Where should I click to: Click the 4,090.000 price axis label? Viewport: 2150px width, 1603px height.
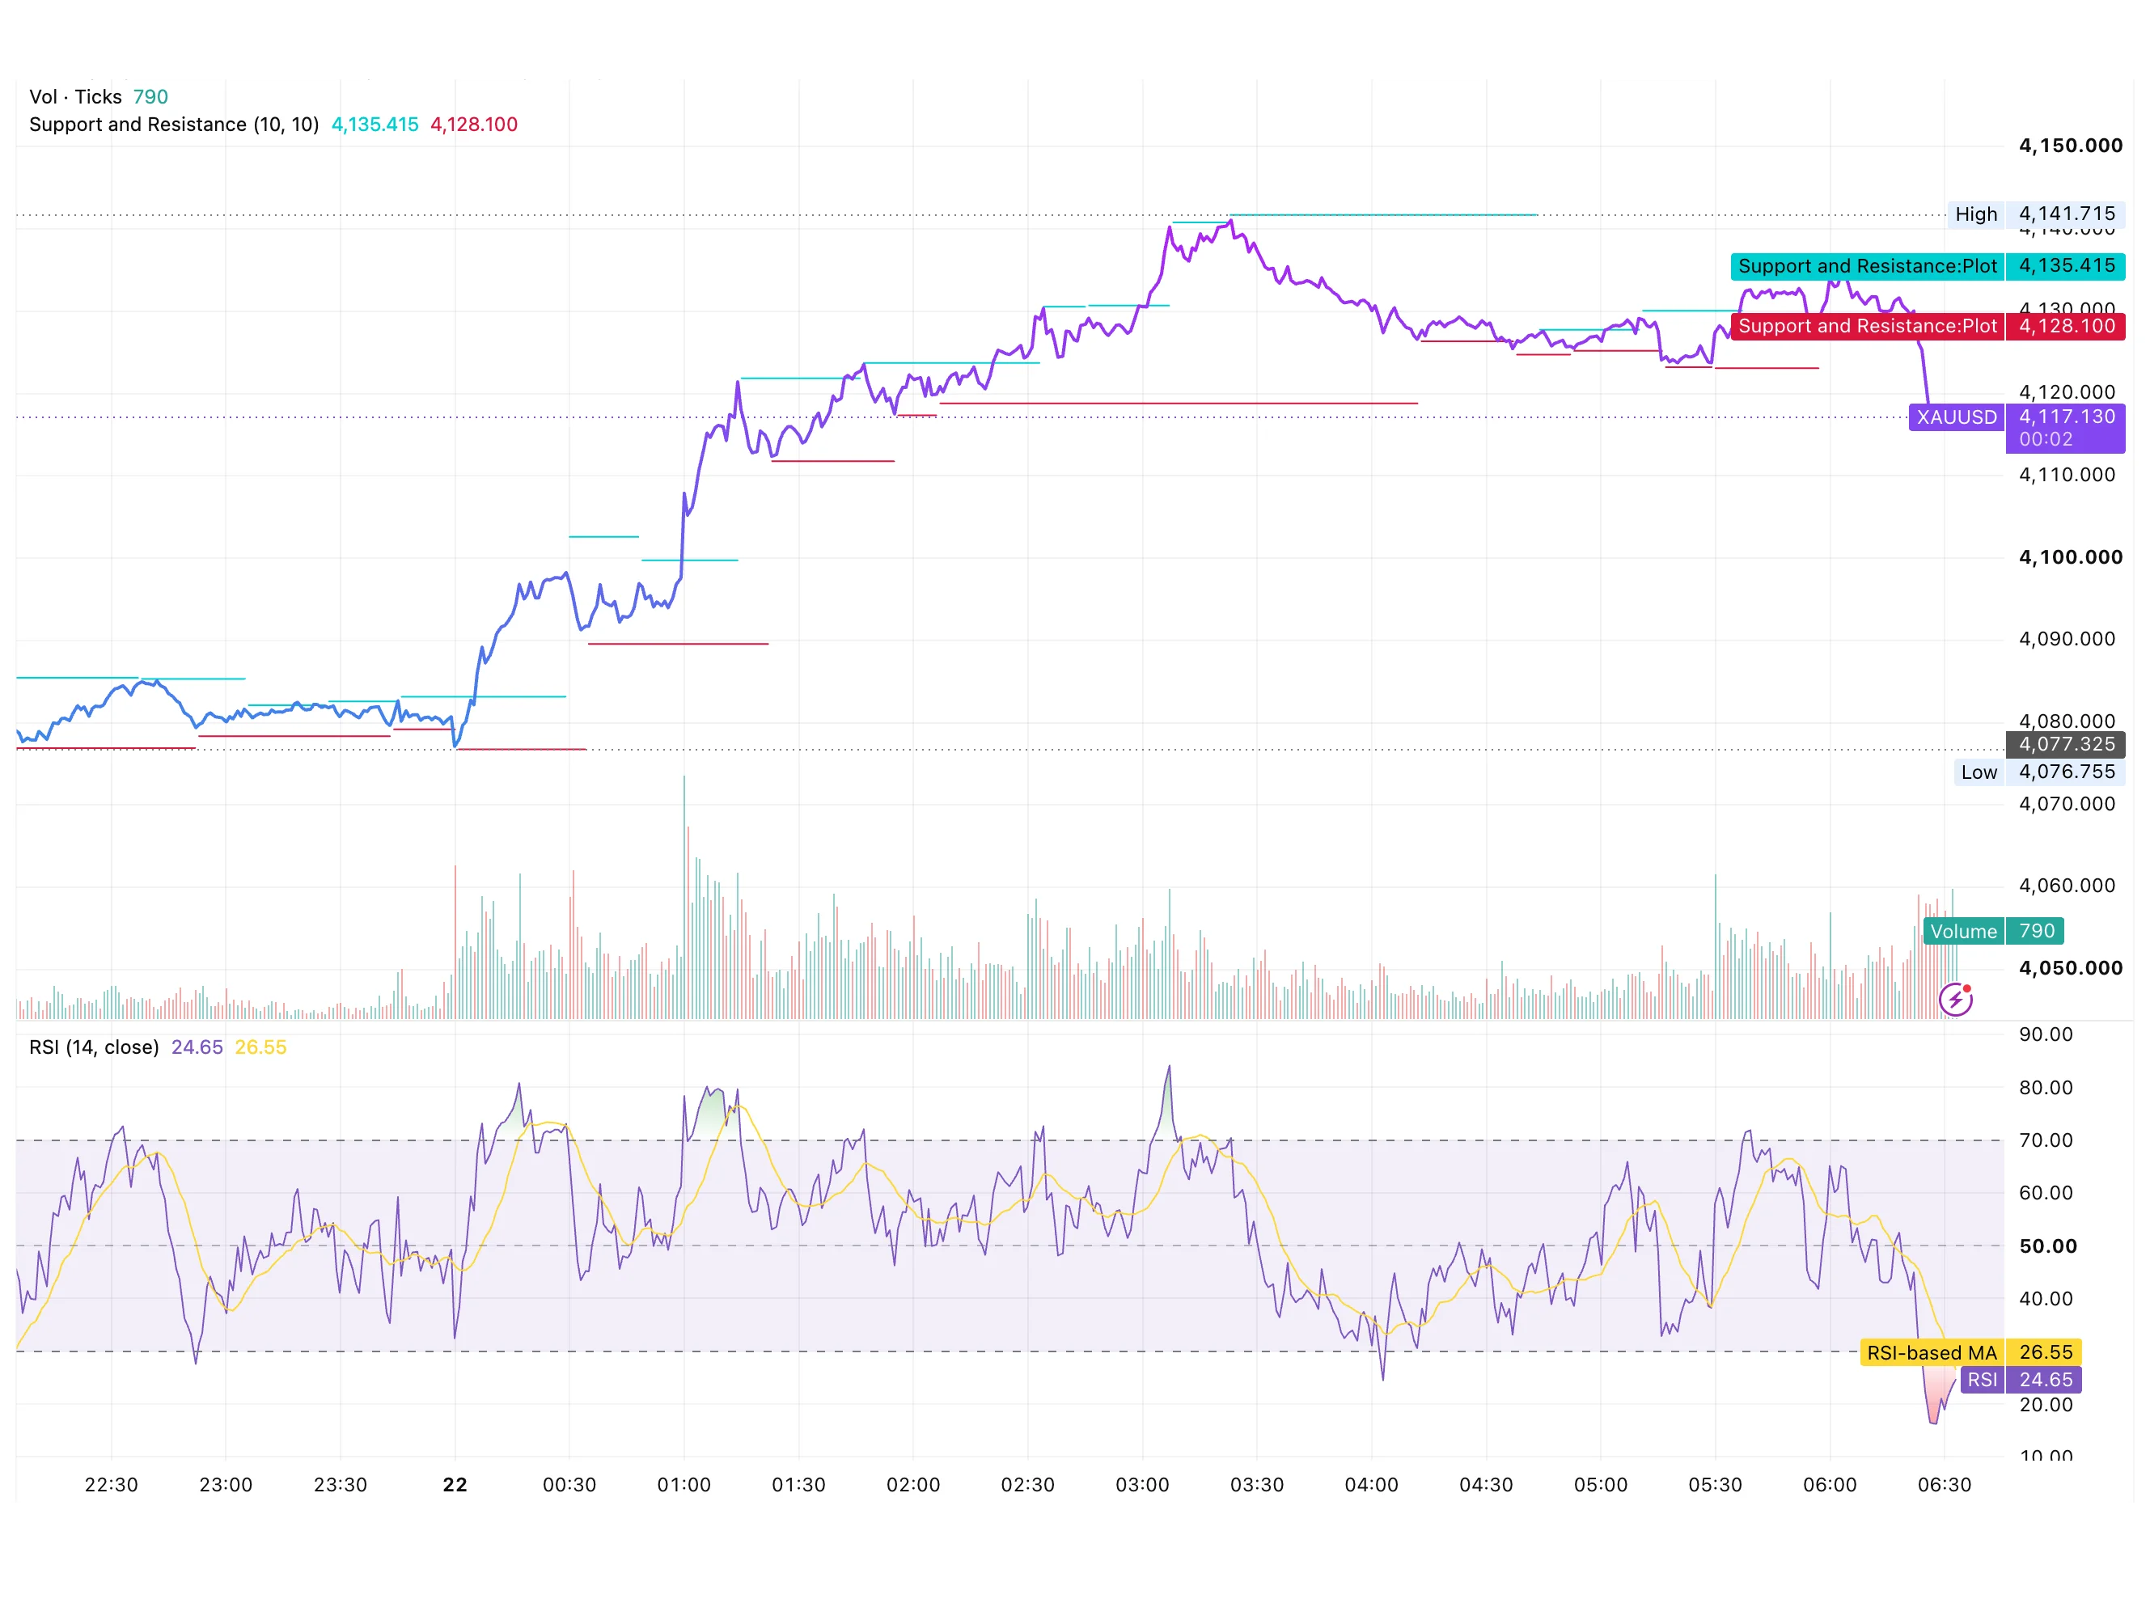point(2067,638)
